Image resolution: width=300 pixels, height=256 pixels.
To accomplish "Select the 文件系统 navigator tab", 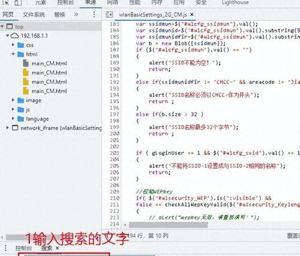I will pyautogui.click(x=34, y=14).
